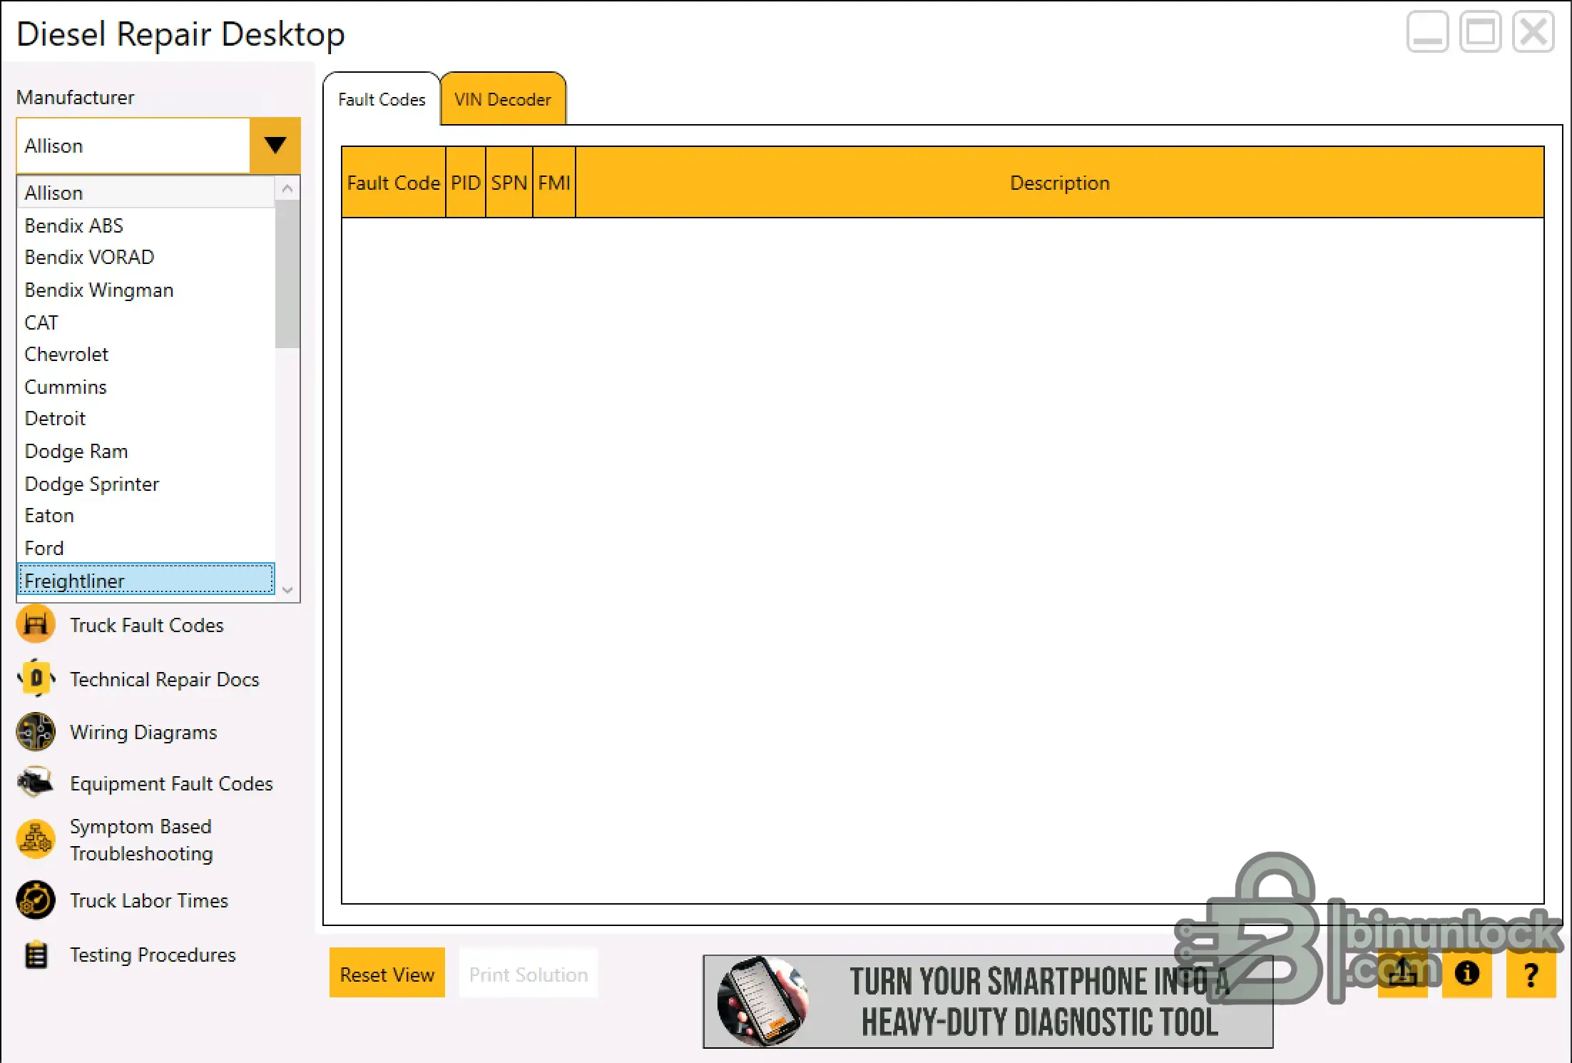Choose Dodge Sprinter from the list

coord(146,484)
